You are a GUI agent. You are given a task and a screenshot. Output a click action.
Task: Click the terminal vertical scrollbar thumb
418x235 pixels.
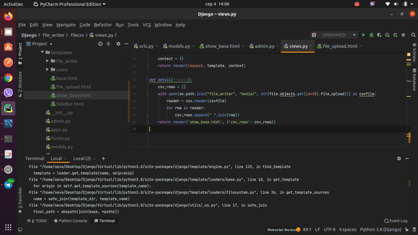pos(409,184)
